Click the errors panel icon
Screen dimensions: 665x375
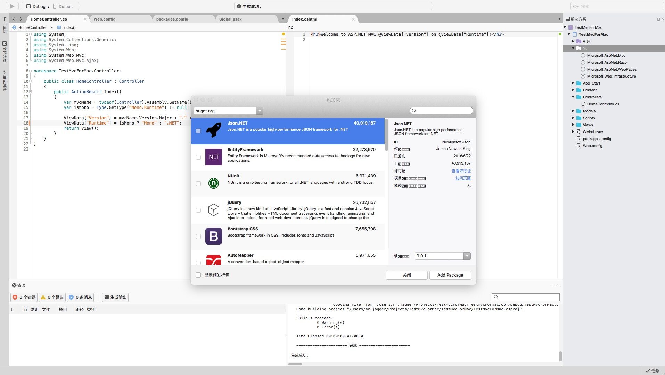pos(14,285)
